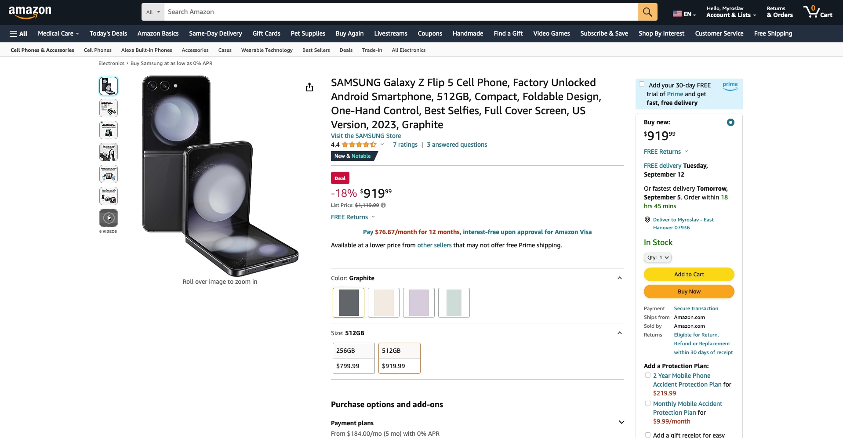Click the share icon above the product image
The height and width of the screenshot is (438, 843).
click(x=309, y=87)
